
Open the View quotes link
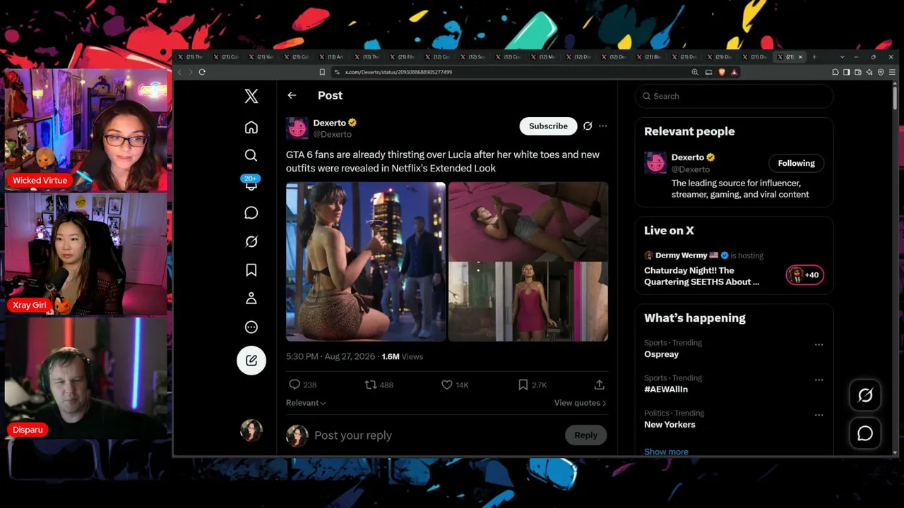pos(581,403)
